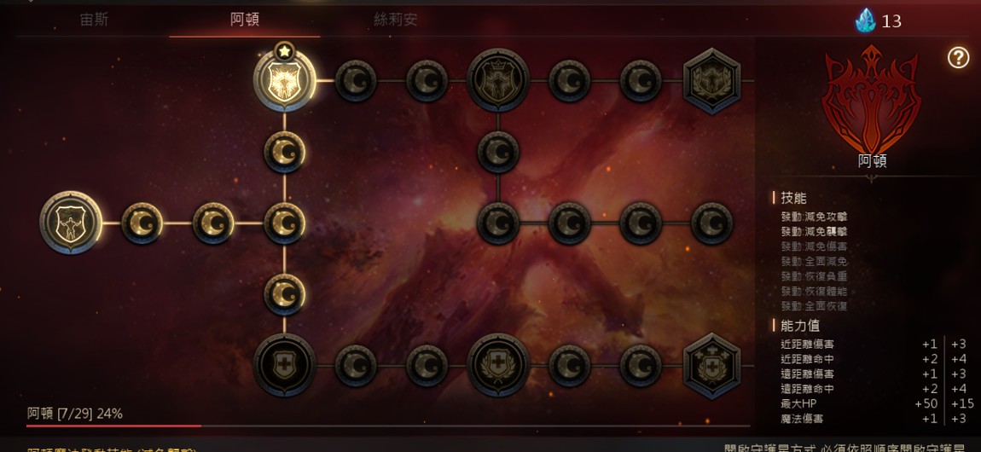Click the leftmost warrior shield node
Screen dimensions: 981x452
coord(71,223)
